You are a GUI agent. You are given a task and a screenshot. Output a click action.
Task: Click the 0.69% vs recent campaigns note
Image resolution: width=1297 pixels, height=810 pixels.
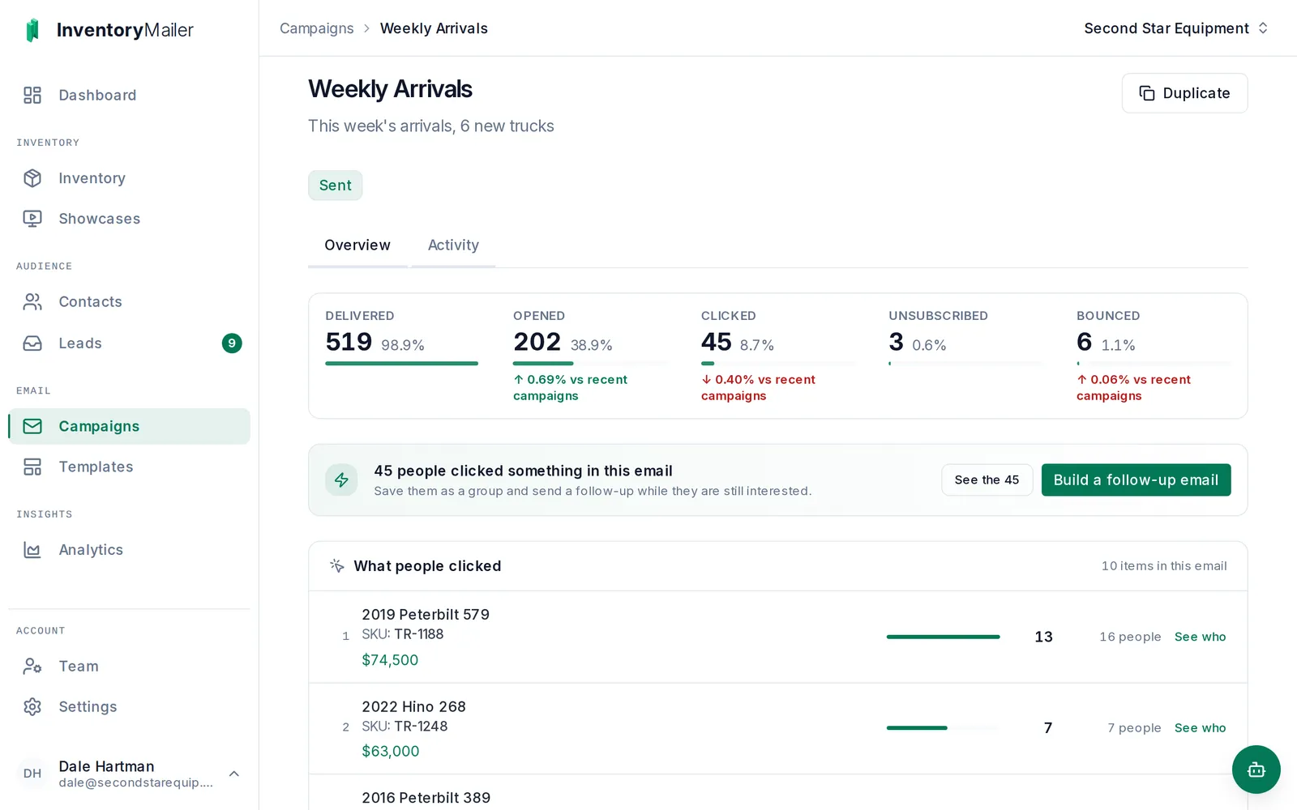click(571, 388)
